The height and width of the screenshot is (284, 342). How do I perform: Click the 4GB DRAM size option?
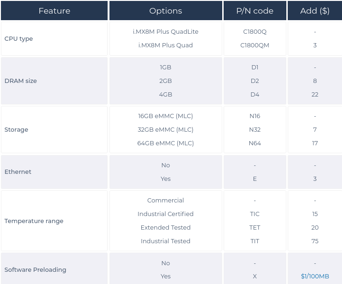[x=166, y=94]
